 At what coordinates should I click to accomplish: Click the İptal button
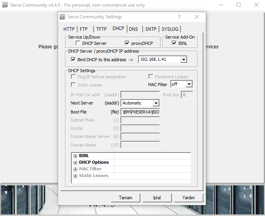(157, 198)
